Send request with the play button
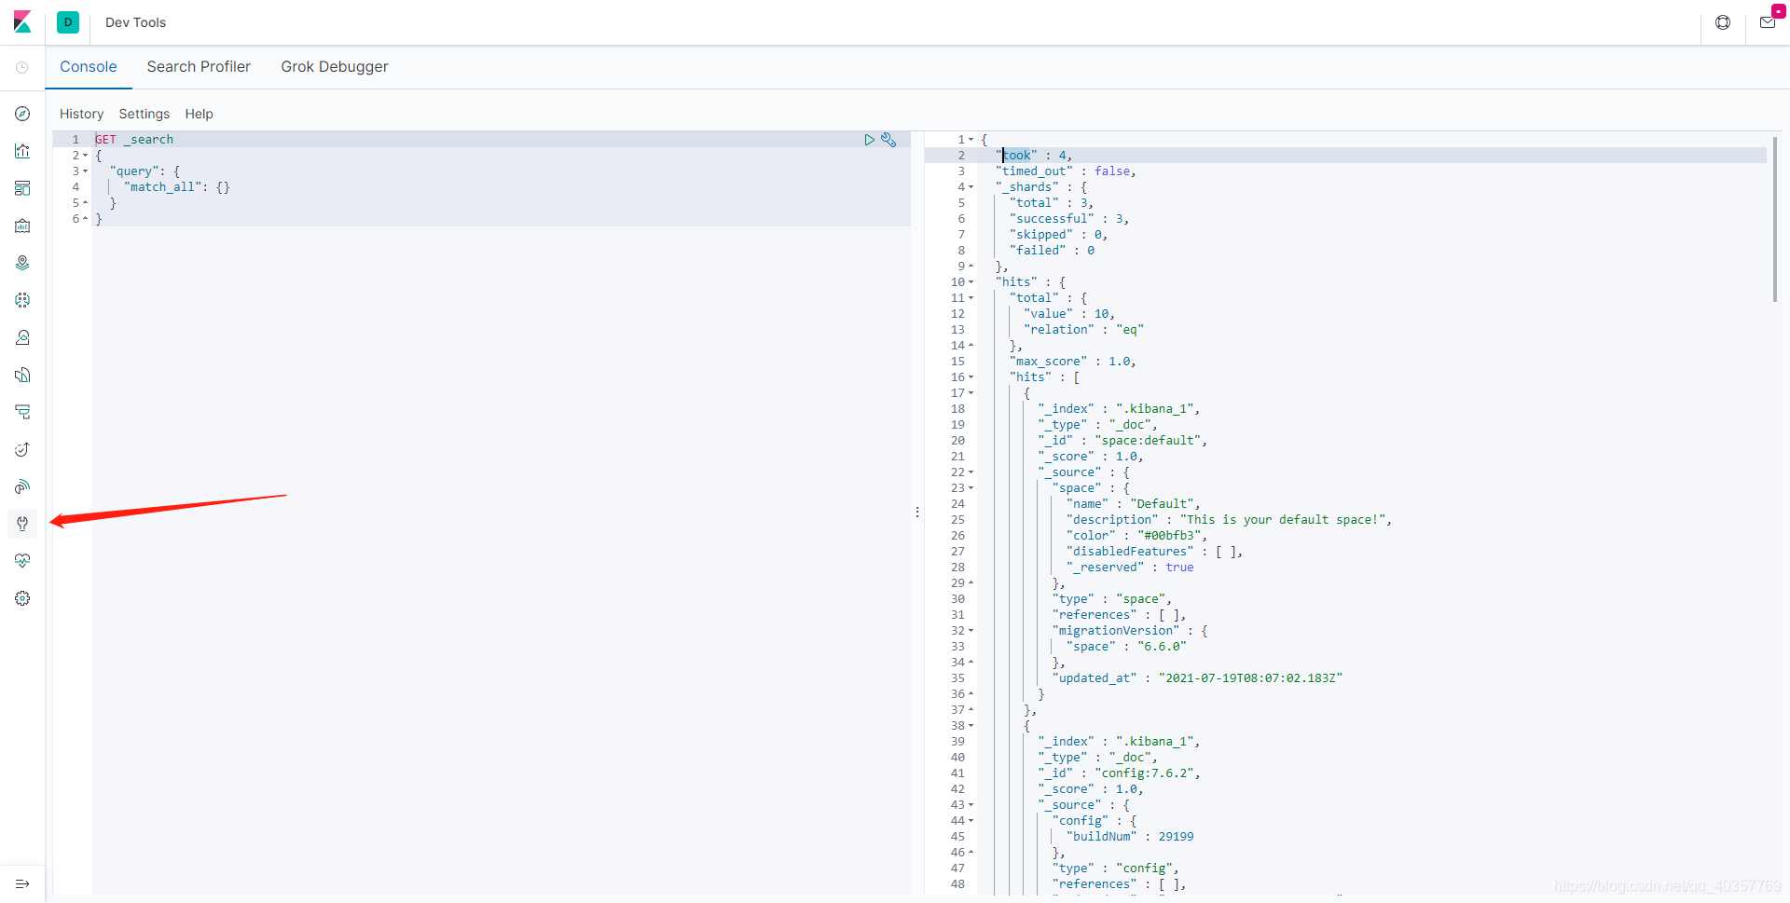1790x903 pixels. click(869, 140)
